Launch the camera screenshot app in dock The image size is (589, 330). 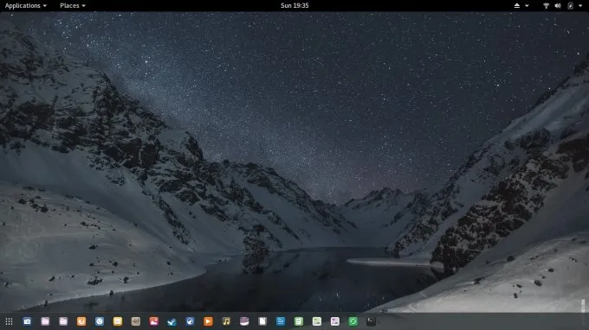click(27, 321)
